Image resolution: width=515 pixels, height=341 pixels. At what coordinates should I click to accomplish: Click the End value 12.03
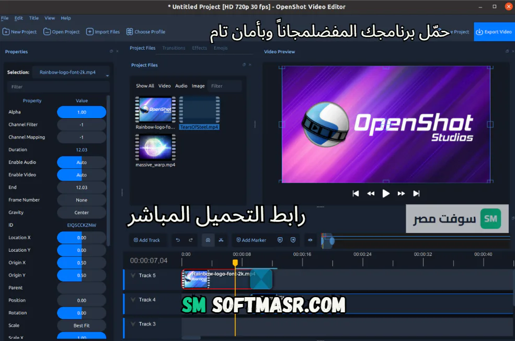tap(82, 187)
